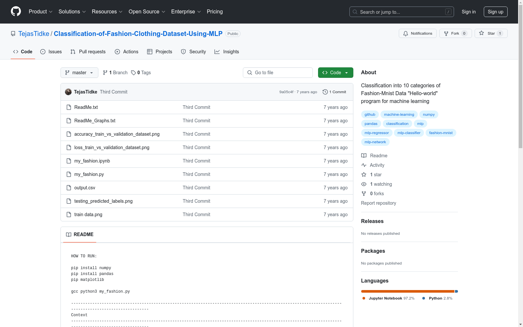This screenshot has width=523, height=327.
Task: Click the file icon beside output.csv
Action: point(69,188)
